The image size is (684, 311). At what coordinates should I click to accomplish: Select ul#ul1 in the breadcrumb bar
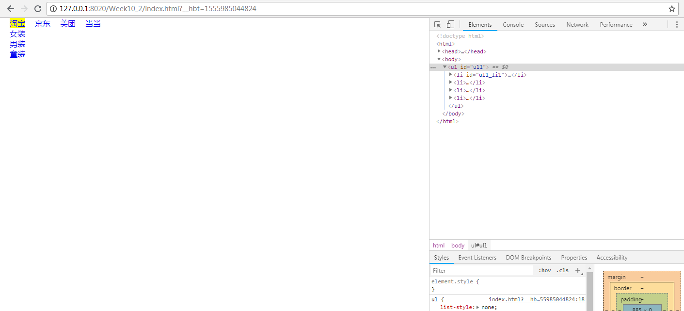coord(479,246)
